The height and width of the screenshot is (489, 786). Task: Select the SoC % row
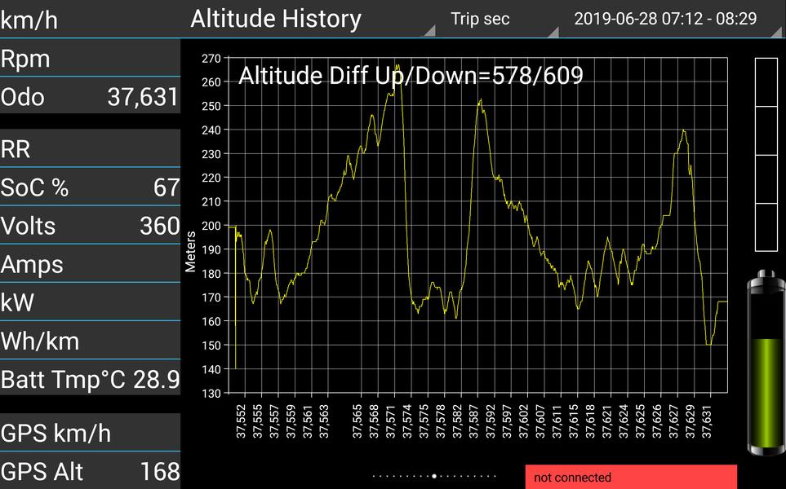point(91,187)
